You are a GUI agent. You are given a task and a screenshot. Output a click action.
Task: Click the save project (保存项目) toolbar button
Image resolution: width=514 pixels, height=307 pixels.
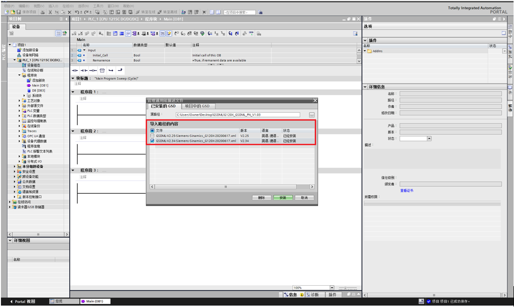(x=26, y=12)
